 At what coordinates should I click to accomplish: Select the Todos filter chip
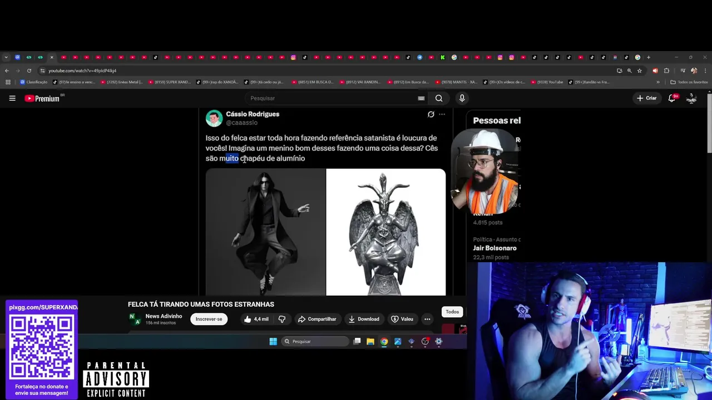(452, 312)
